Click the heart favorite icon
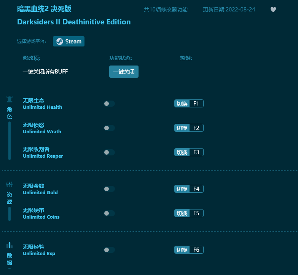 [x=273, y=9]
